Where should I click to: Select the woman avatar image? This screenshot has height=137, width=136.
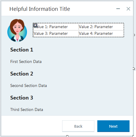pyautogui.click(x=17, y=30)
